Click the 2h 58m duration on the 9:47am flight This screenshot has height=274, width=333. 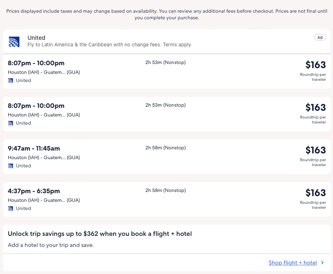pyautogui.click(x=165, y=148)
